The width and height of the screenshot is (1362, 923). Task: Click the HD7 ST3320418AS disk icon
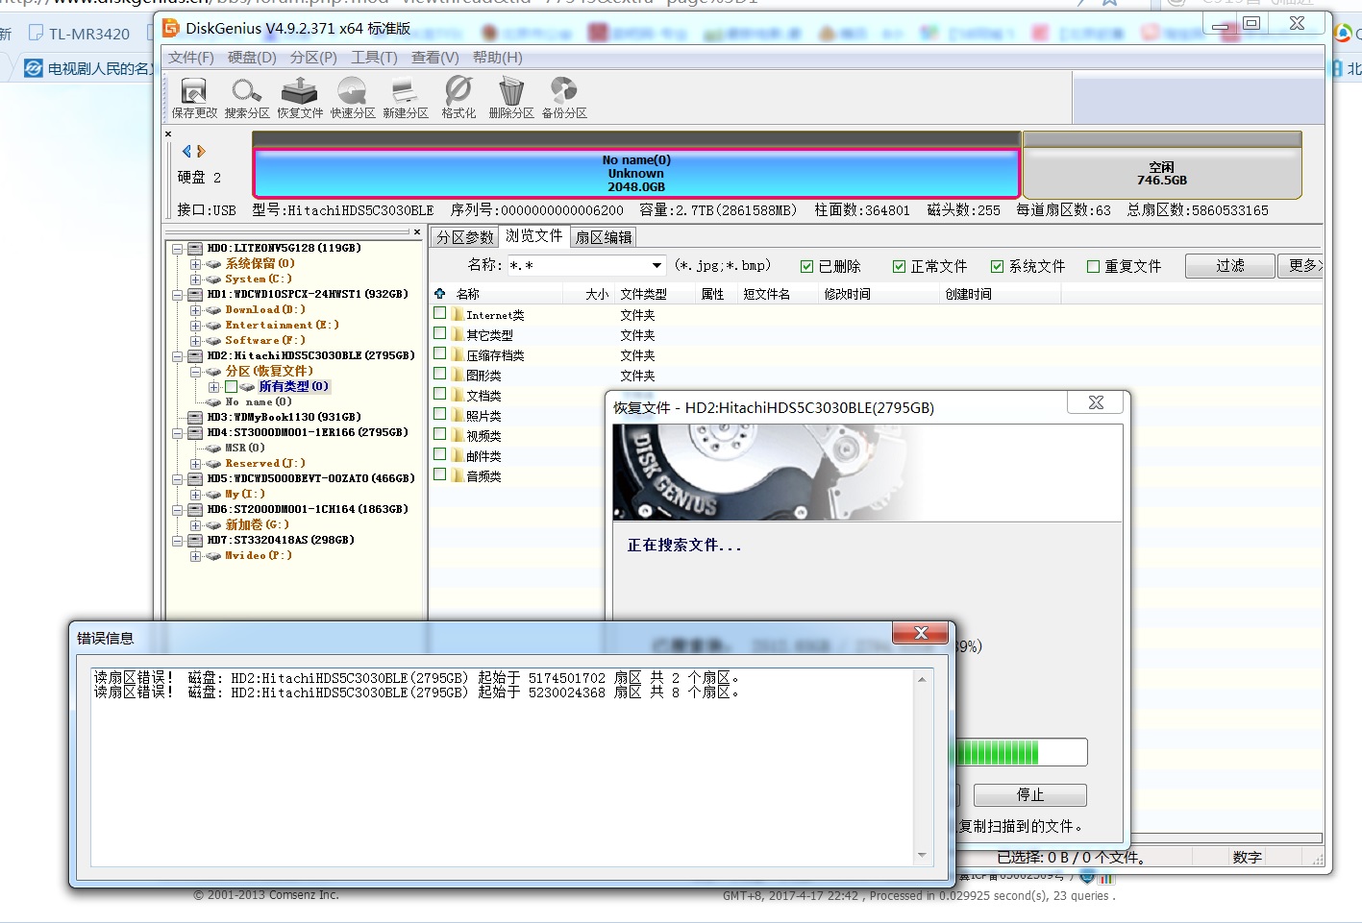[195, 540]
